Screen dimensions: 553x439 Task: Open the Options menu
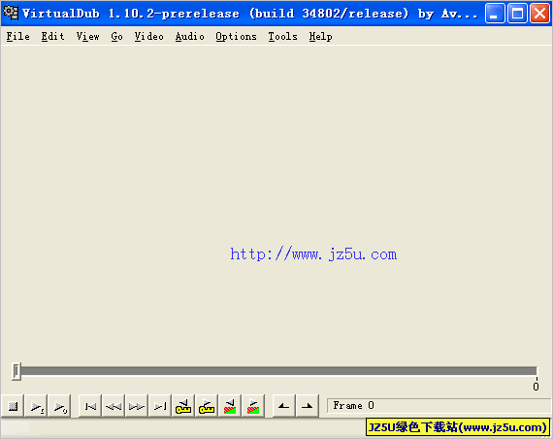237,36
